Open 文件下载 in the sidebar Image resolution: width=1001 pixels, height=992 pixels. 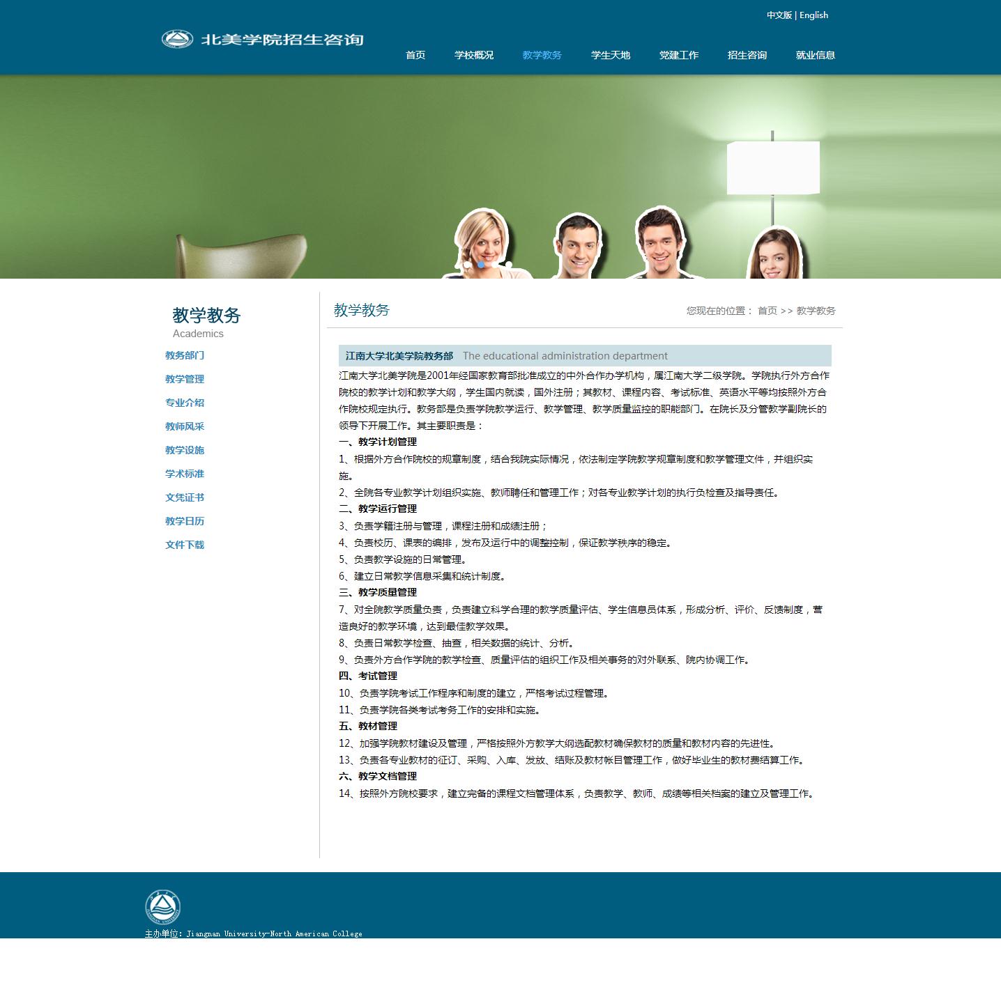tap(185, 545)
